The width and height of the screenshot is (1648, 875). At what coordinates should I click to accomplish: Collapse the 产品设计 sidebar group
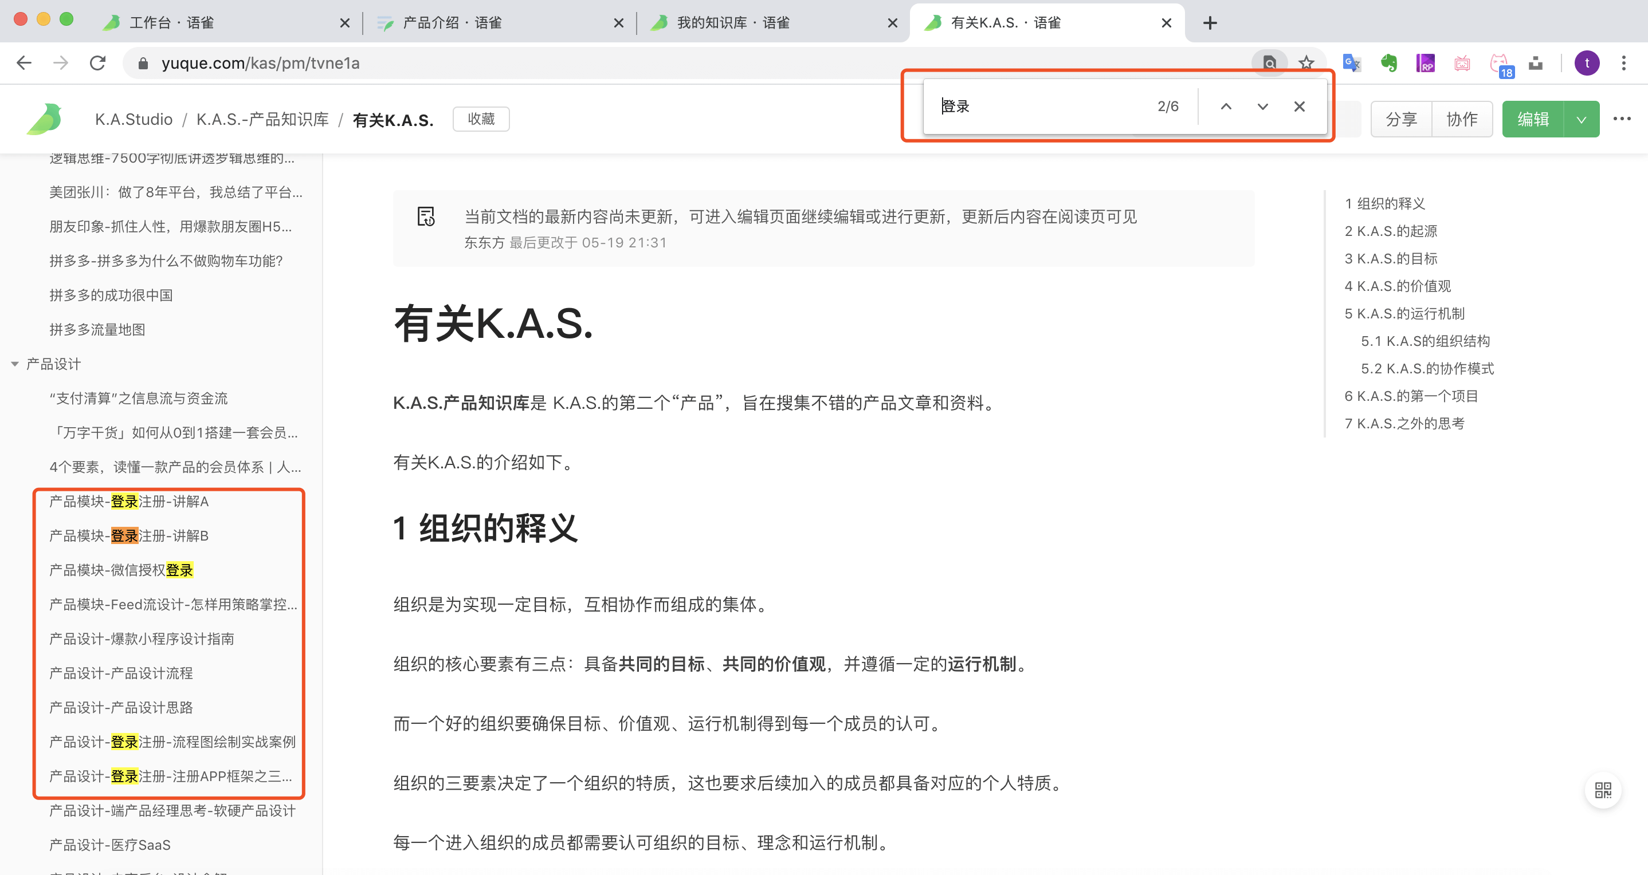tap(15, 364)
